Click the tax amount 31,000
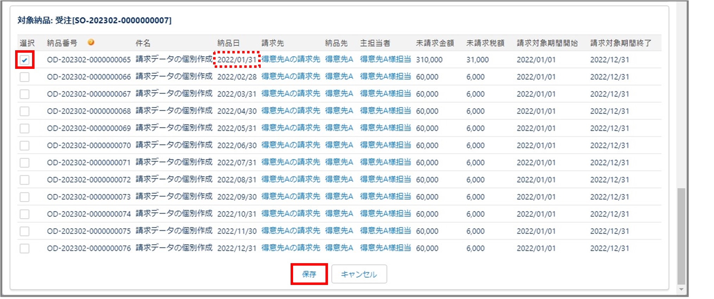 (477, 60)
